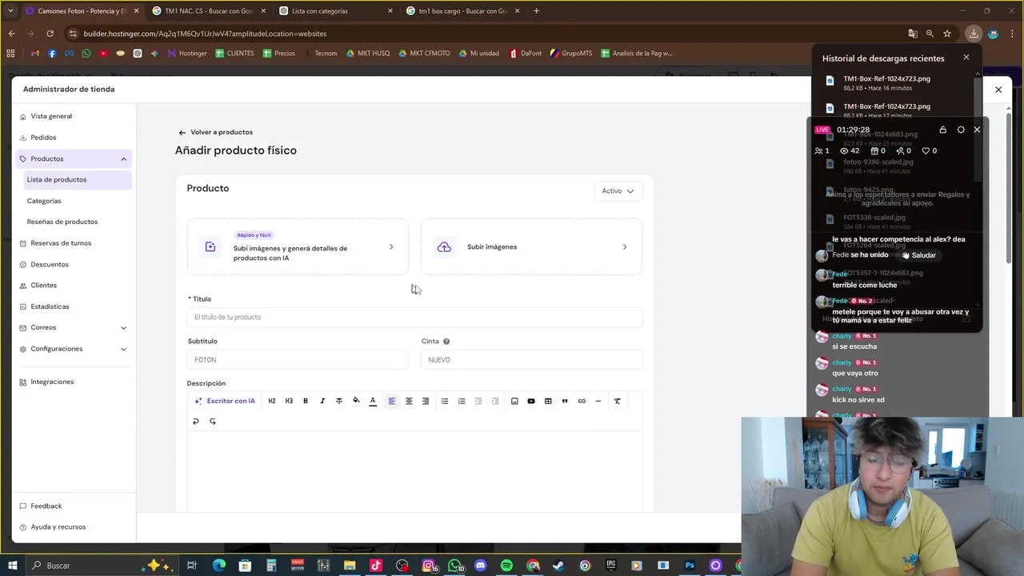
Task: Bookmark this page with star icon
Action: (947, 34)
